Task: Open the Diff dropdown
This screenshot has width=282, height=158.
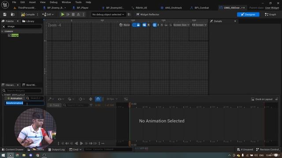Action: [x=48, y=14]
